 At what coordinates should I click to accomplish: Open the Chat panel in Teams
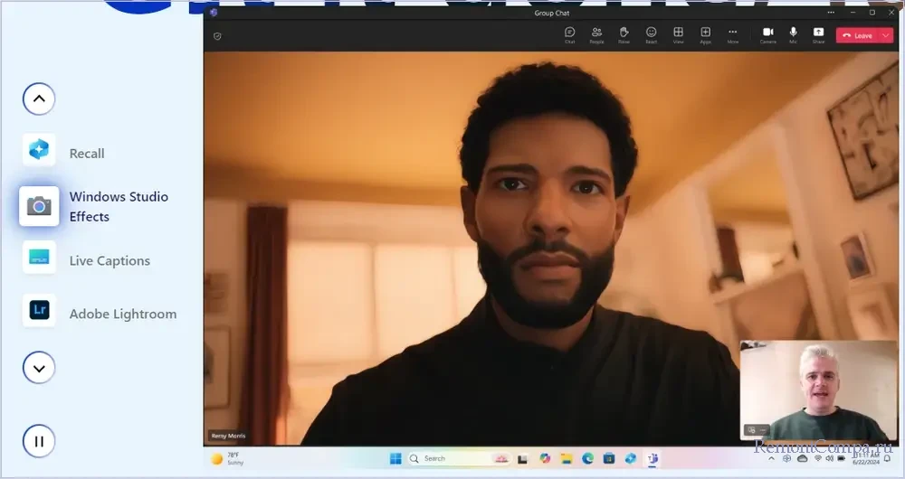point(569,34)
